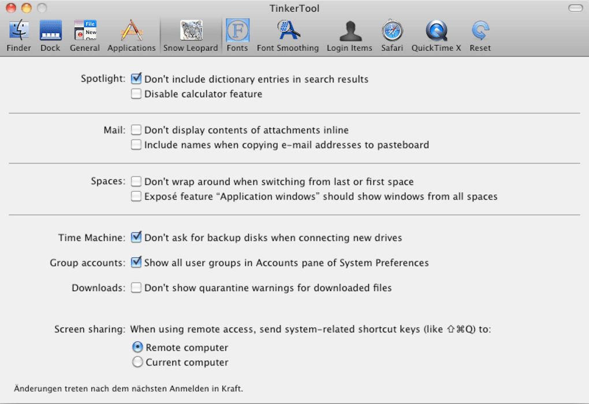Screen dimensions: 589x404
Task: Open the Safari settings pane
Action: coord(392,36)
